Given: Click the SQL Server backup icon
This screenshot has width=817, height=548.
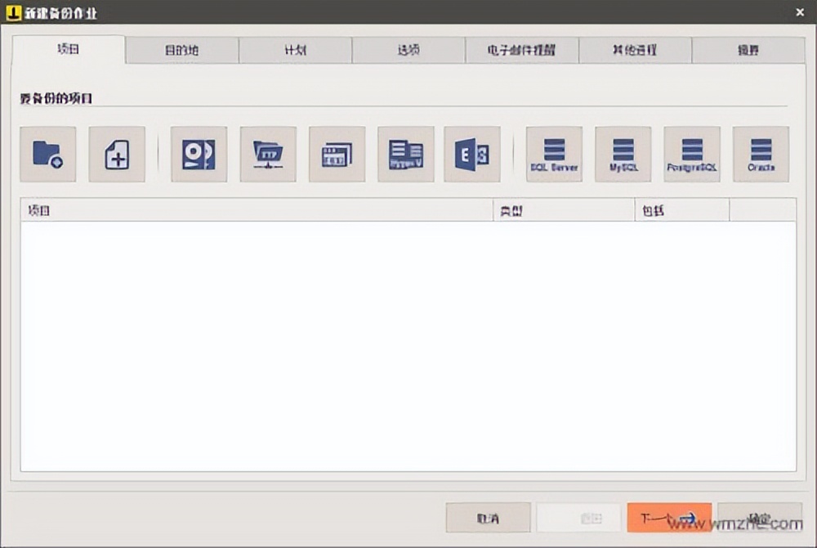Looking at the screenshot, I should [555, 155].
